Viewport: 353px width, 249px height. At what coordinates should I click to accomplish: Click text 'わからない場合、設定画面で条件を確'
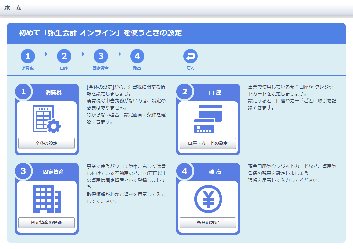click(x=126, y=115)
